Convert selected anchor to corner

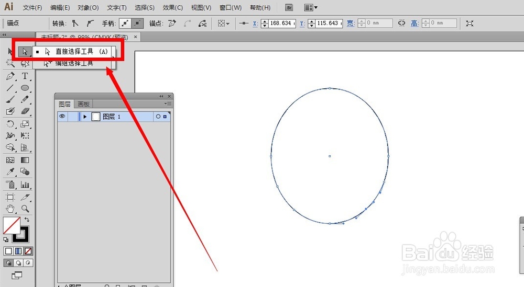coord(75,24)
